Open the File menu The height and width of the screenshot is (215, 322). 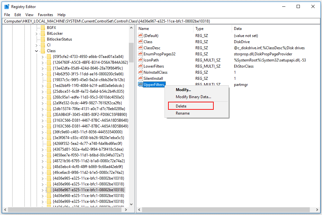(7, 14)
